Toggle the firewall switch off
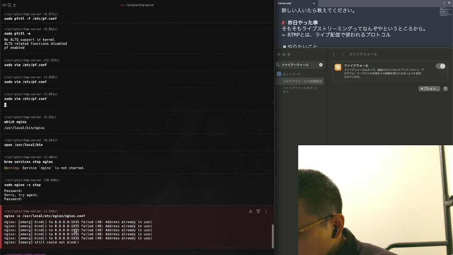Image resolution: width=453 pixels, height=255 pixels. point(441,66)
